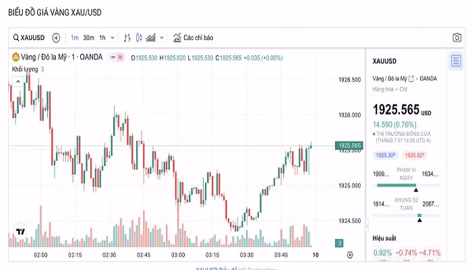Select the 1h timeframe
The image size is (472, 270).
[x=102, y=38]
